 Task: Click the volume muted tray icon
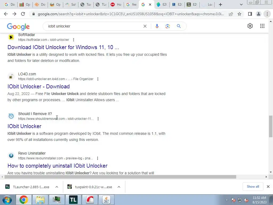[246, 200]
